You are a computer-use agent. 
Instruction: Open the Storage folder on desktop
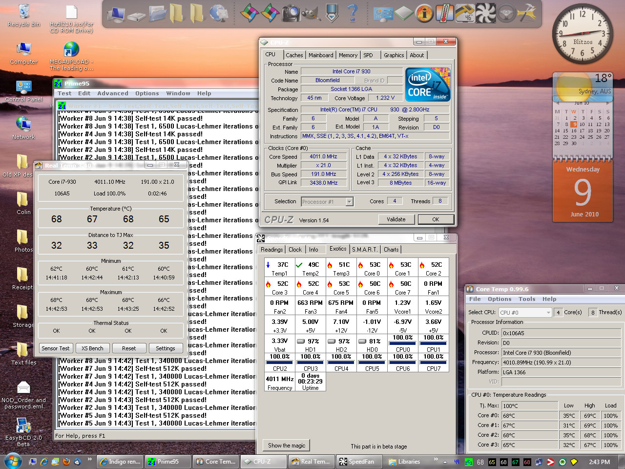coord(23,317)
